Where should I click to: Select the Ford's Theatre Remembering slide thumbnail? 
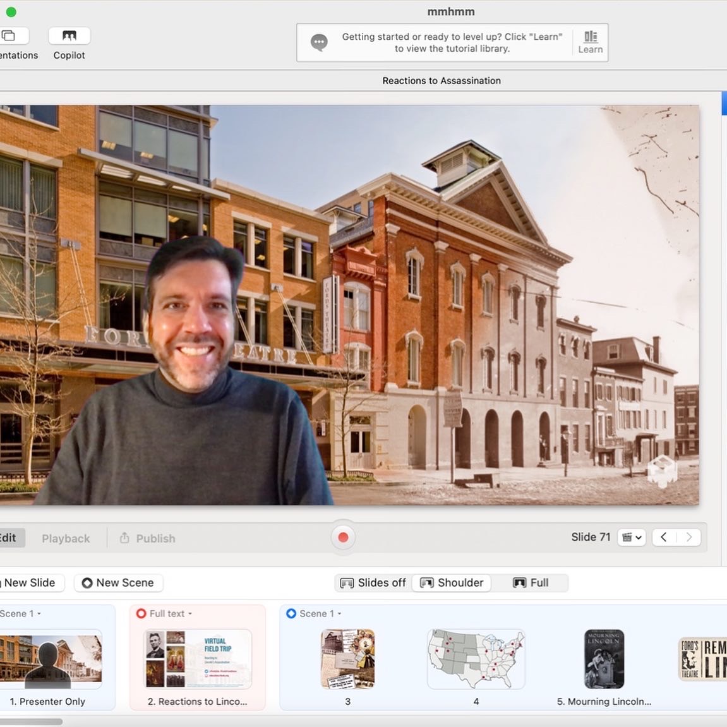(x=703, y=659)
